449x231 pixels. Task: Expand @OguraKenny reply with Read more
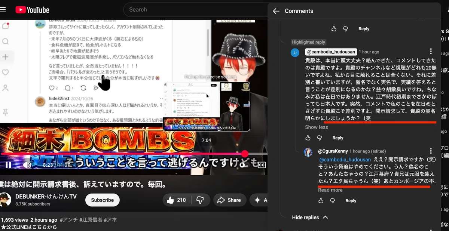pyautogui.click(x=330, y=190)
